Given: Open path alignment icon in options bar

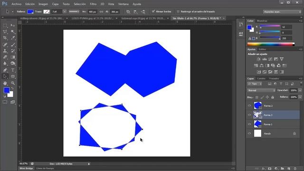Looking at the screenshot, I should [136, 12].
